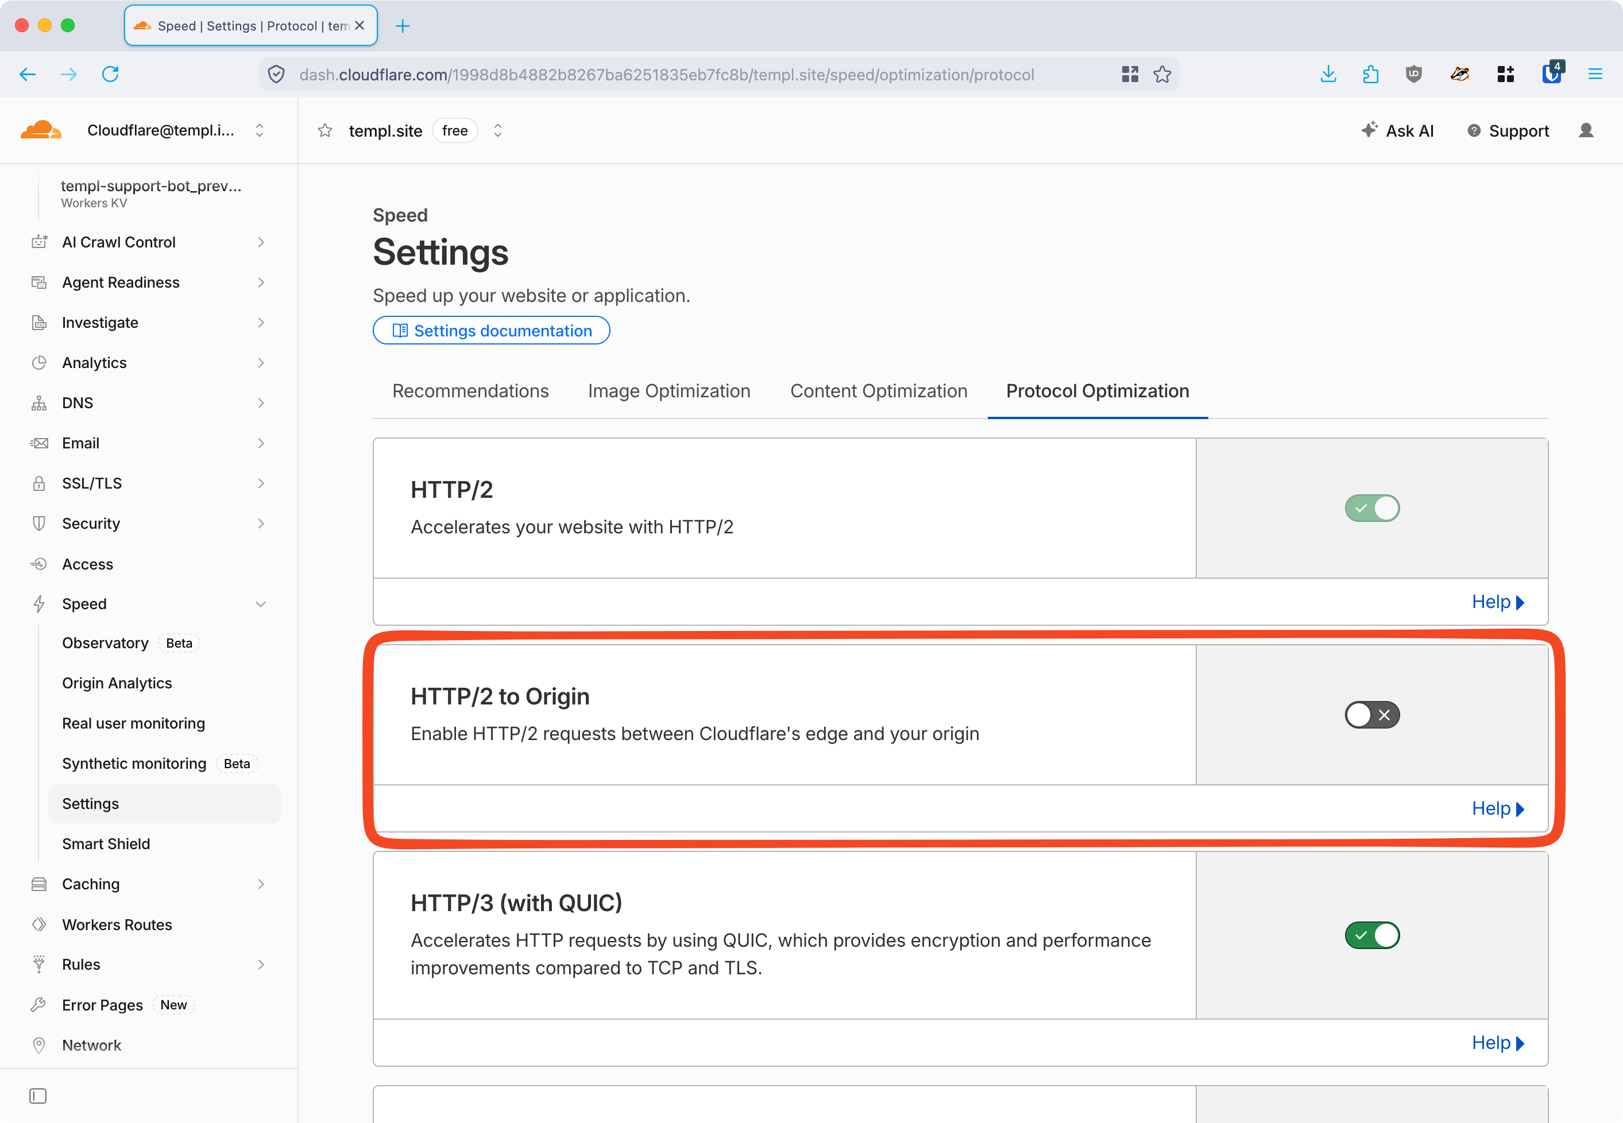Expand the Rules chevron
The image size is (1623, 1123).
pyautogui.click(x=261, y=965)
